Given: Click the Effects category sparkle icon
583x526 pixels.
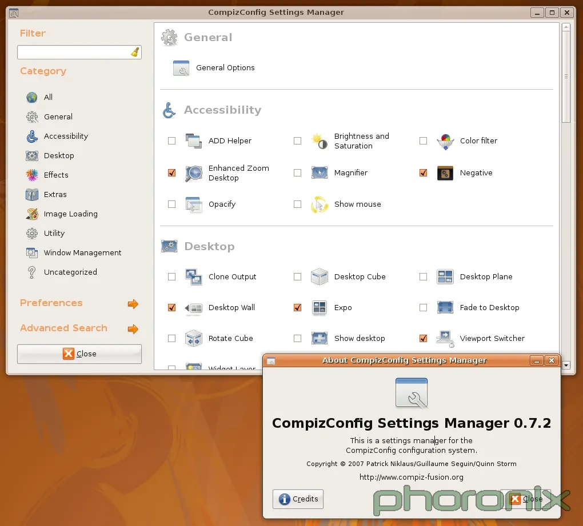Looking at the screenshot, I should pyautogui.click(x=32, y=175).
